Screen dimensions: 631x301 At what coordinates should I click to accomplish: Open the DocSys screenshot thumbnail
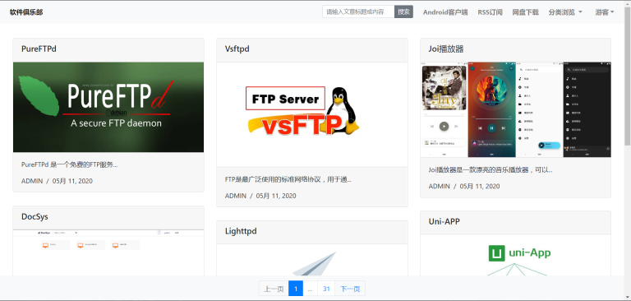[108, 252]
